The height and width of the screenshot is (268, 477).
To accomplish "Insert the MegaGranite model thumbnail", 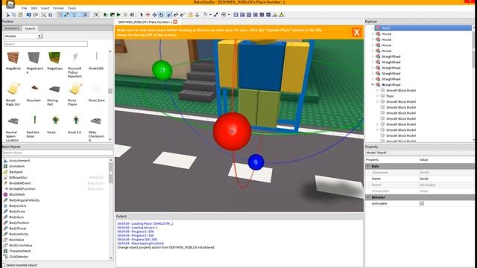I will [x=34, y=58].
